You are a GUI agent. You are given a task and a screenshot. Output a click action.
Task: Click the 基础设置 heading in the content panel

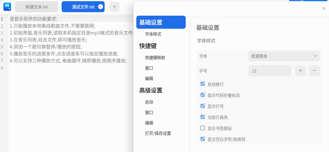pyautogui.click(x=208, y=28)
